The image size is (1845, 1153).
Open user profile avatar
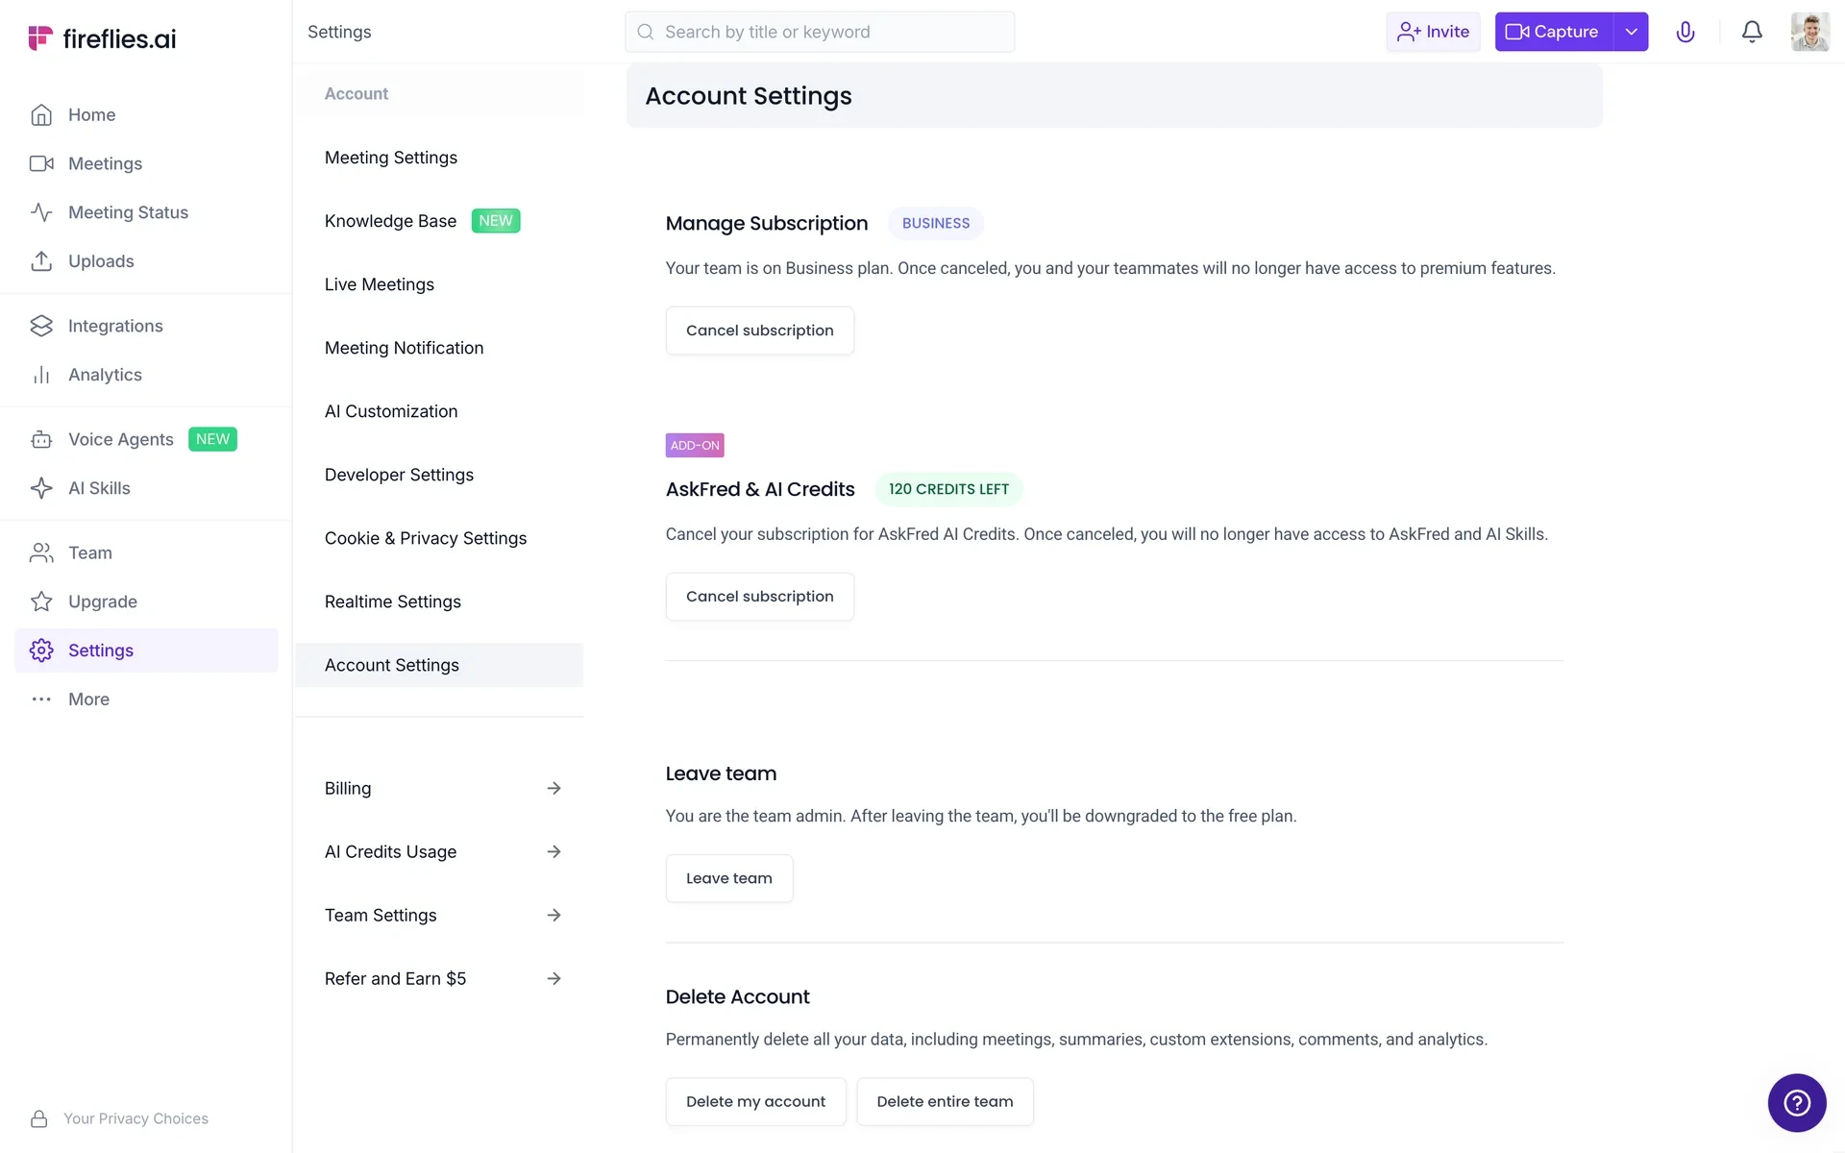(1809, 32)
